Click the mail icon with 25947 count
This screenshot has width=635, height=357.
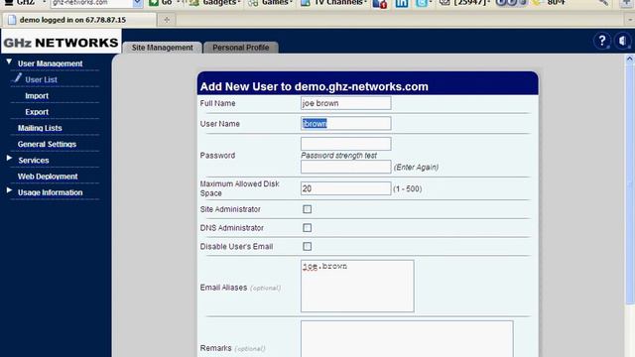444,3
